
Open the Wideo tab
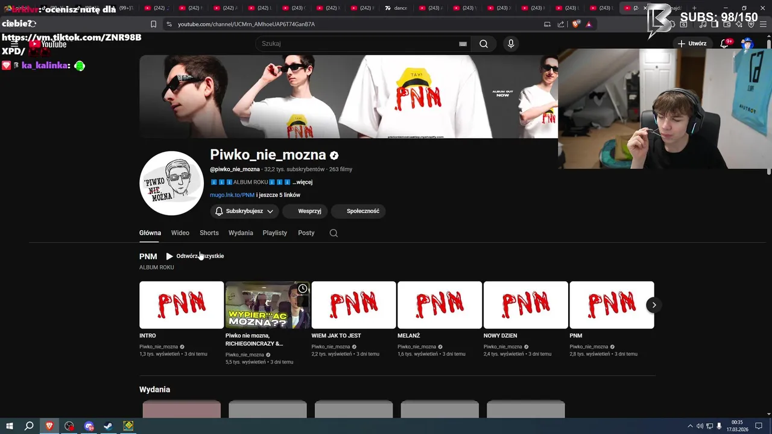tap(180, 233)
